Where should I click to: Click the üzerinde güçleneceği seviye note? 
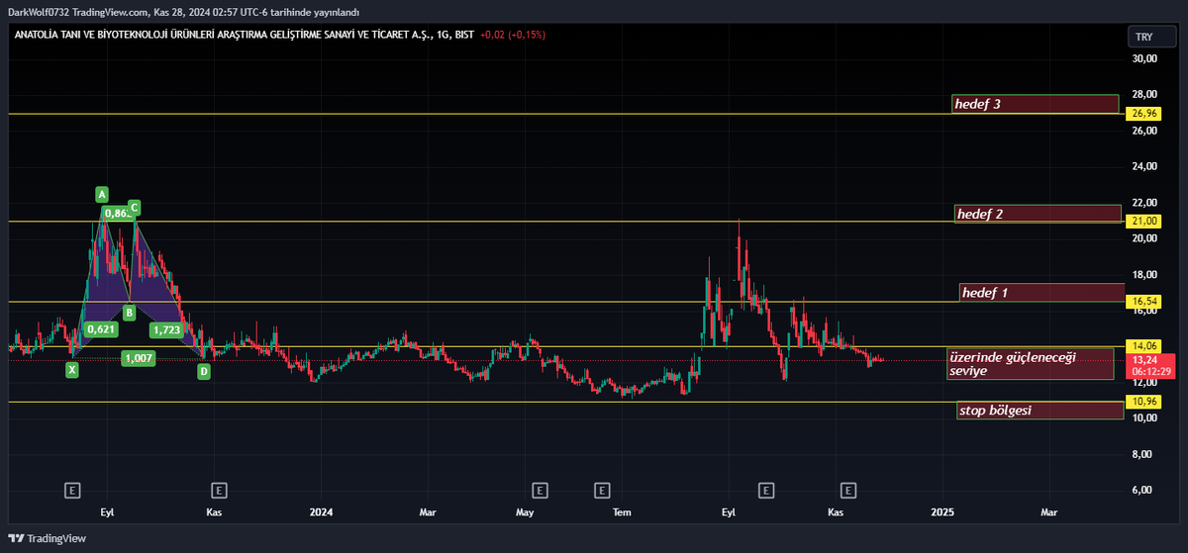1030,363
